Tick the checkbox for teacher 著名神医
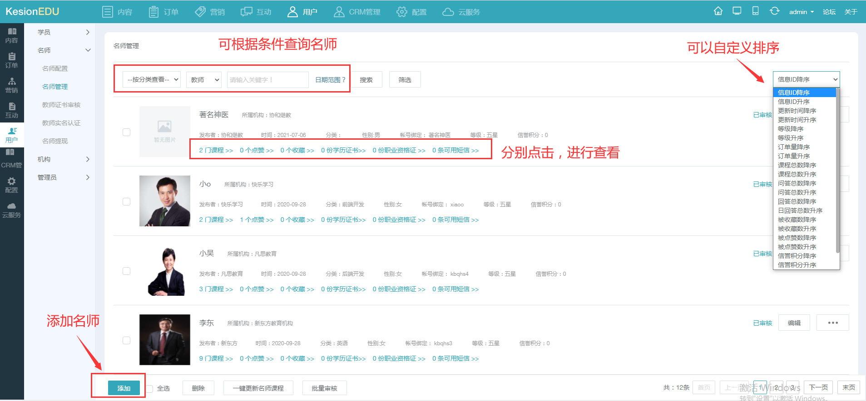The width and height of the screenshot is (866, 401). pos(127,132)
